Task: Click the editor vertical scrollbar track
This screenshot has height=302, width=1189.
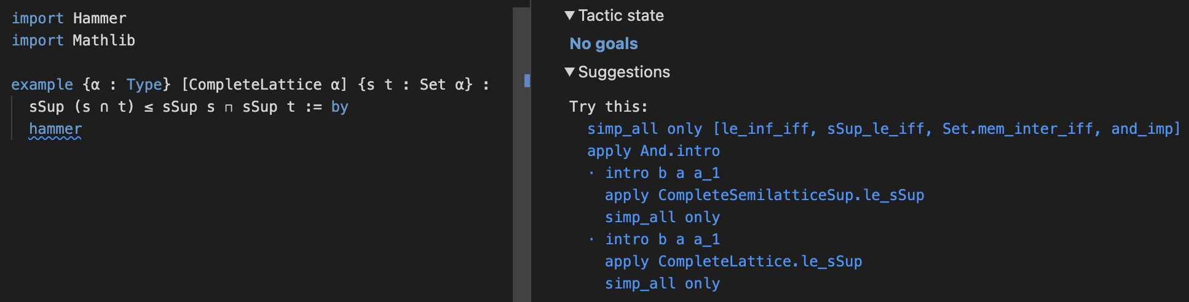Action: pyautogui.click(x=521, y=184)
